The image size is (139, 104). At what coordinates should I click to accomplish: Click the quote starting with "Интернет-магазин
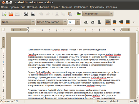click(x=74, y=94)
